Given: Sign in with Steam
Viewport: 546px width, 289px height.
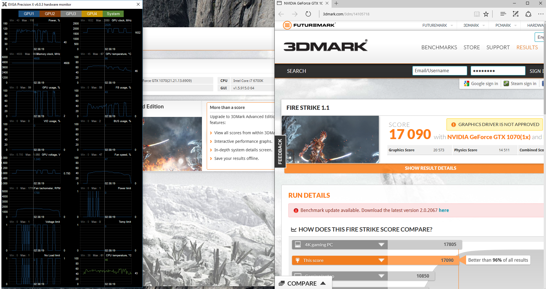Looking at the screenshot, I should pyautogui.click(x=520, y=84).
